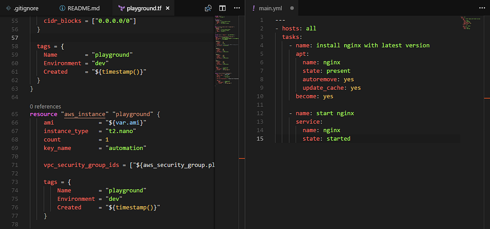Open the "0 references" code lens link
The width and height of the screenshot is (490, 229).
pos(45,106)
